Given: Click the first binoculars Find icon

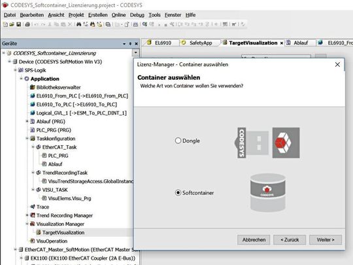Looking at the screenshot, I should click(x=78, y=24).
